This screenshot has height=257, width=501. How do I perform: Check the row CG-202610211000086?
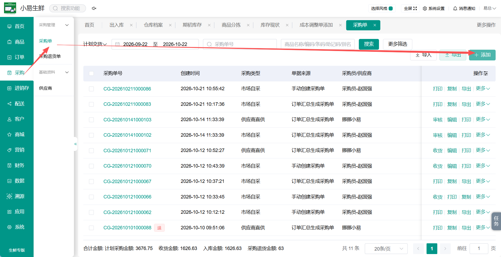click(91, 89)
